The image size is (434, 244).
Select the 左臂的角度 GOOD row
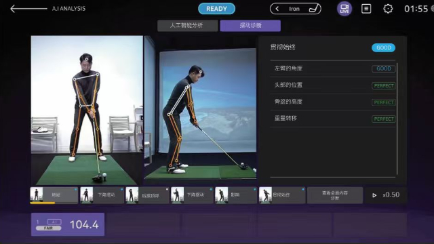point(333,68)
